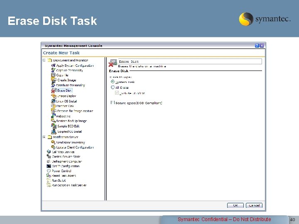The image size is (299, 224).
Task: Click the Copy File icon
Action: (x=54, y=75)
